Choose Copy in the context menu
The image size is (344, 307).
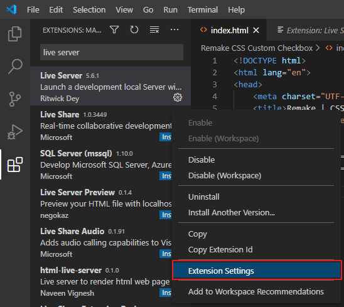tap(256, 234)
